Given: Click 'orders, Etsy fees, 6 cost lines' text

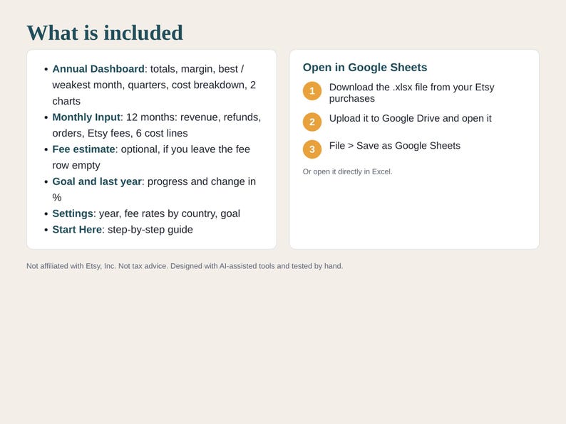Looking at the screenshot, I should pyautogui.click(x=120, y=133).
